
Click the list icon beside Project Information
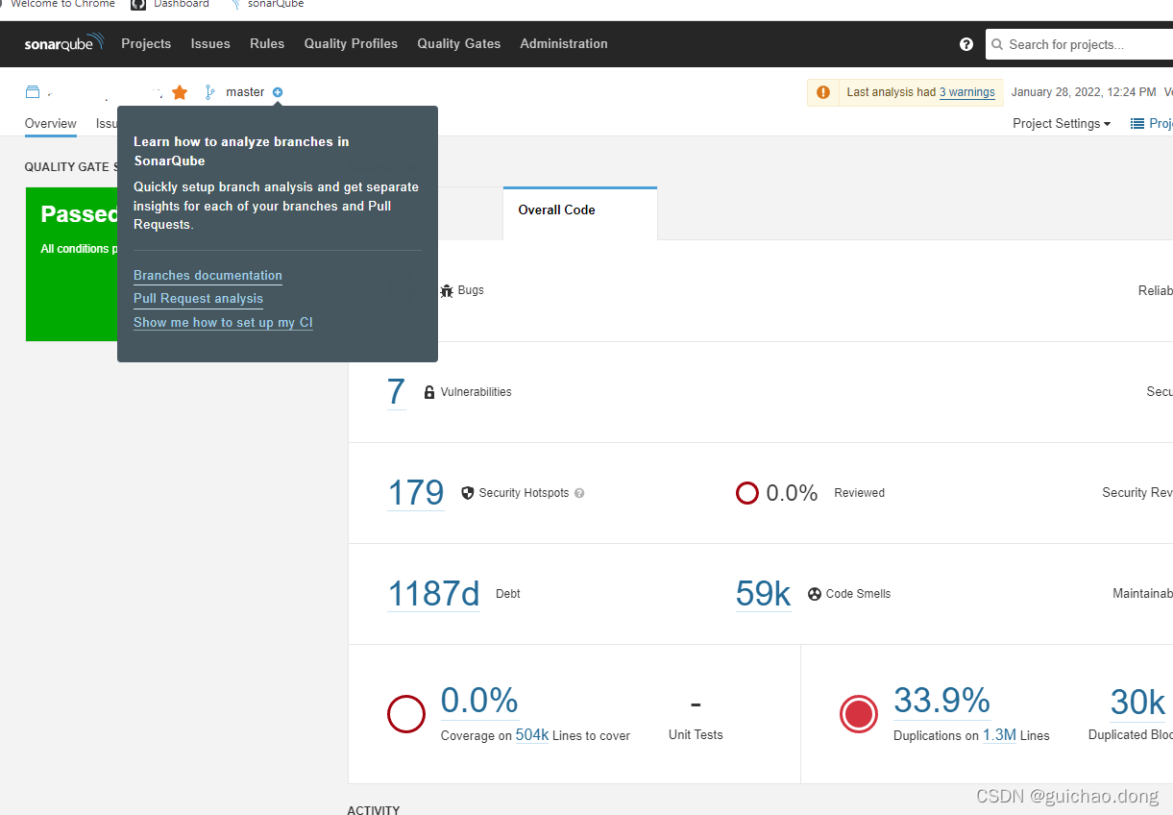tap(1137, 123)
